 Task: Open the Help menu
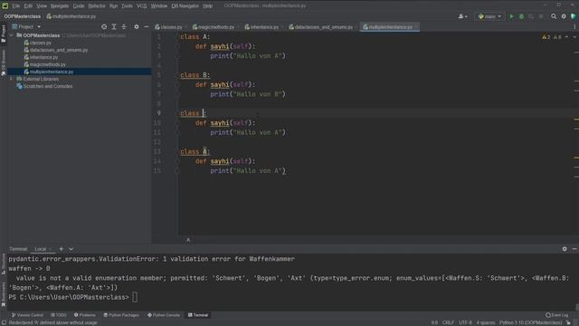[x=208, y=6]
